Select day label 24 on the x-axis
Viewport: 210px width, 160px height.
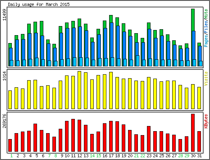pyautogui.click(x=155, y=156)
